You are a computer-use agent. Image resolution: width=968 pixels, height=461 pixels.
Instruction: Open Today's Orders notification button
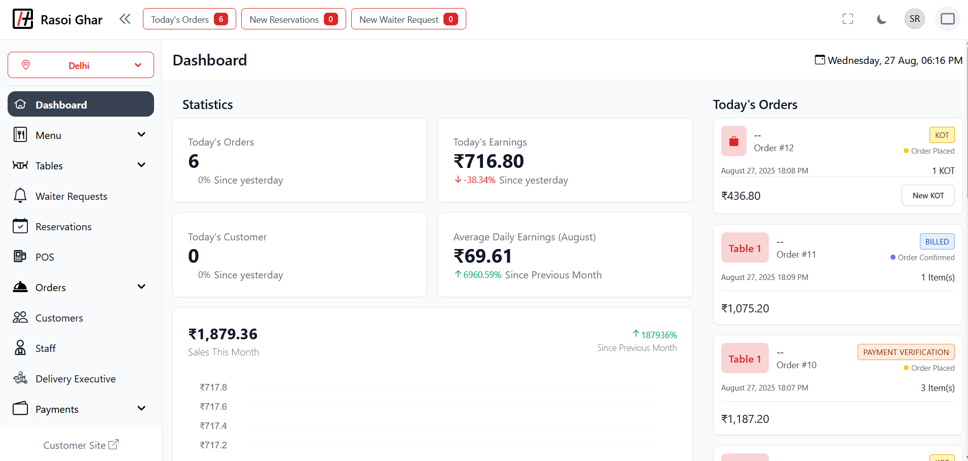[189, 19]
